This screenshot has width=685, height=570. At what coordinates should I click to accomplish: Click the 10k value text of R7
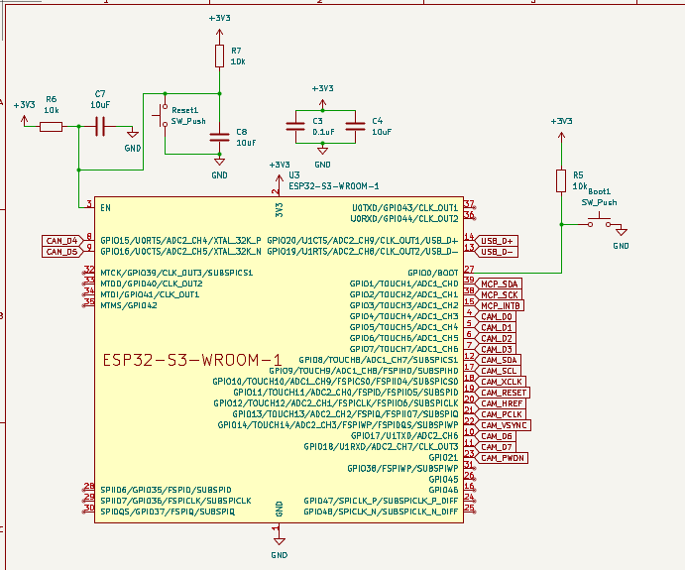(x=238, y=61)
